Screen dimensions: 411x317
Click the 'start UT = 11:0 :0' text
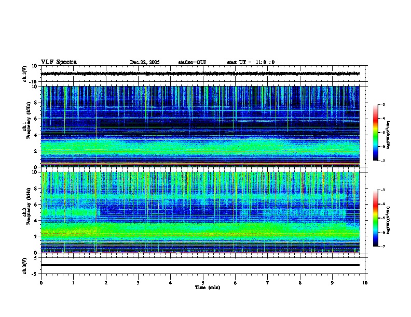(x=251, y=62)
